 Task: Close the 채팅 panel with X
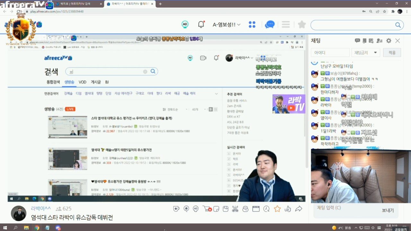pyautogui.click(x=398, y=41)
